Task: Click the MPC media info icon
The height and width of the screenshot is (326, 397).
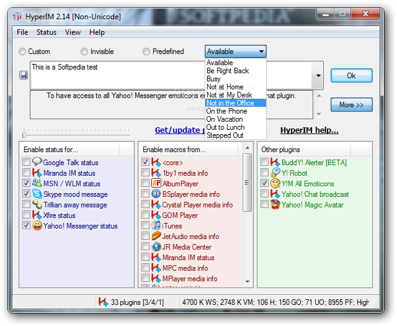Action: 156,268
